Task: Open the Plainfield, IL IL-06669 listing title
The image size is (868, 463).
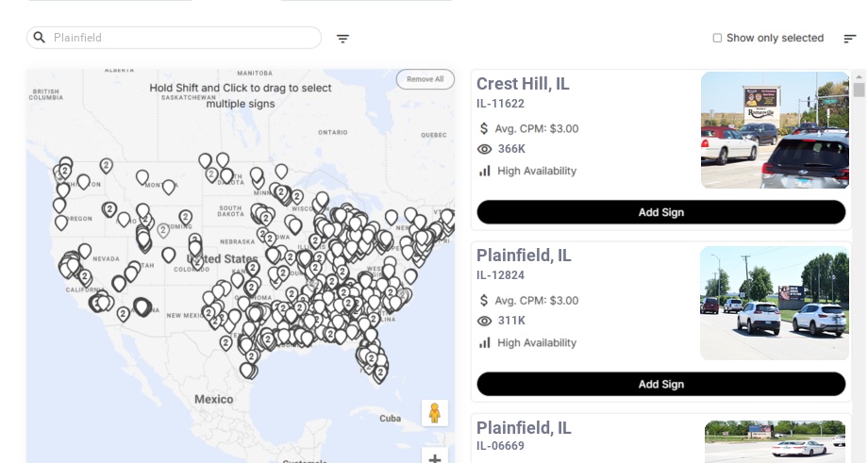Action: (x=524, y=428)
